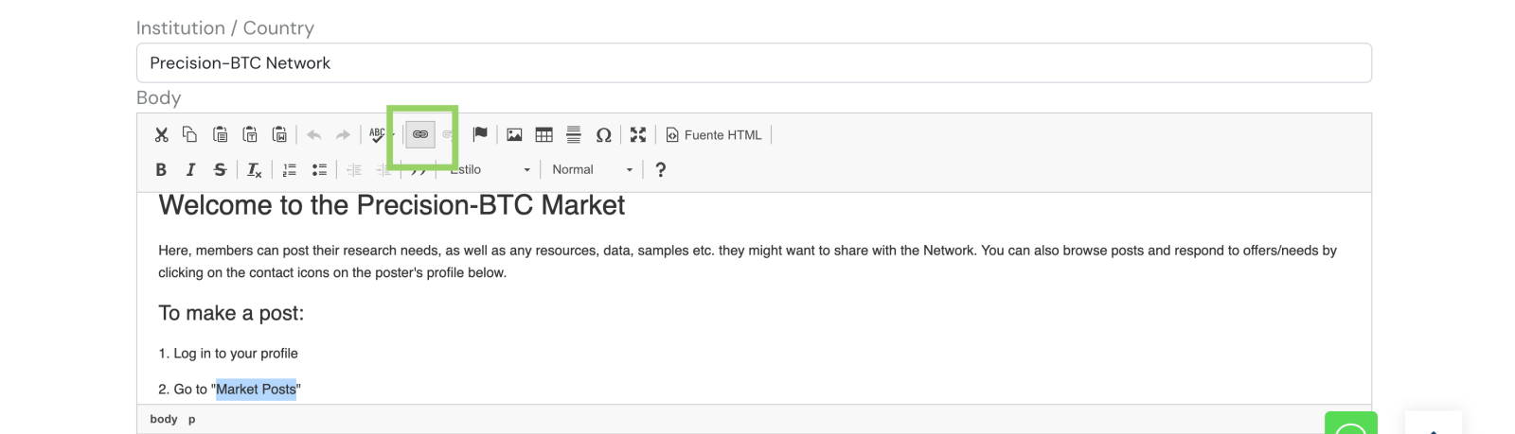Viewport: 1515px width, 434px height.
Task: Toggle Italic formatting
Action: point(190,170)
